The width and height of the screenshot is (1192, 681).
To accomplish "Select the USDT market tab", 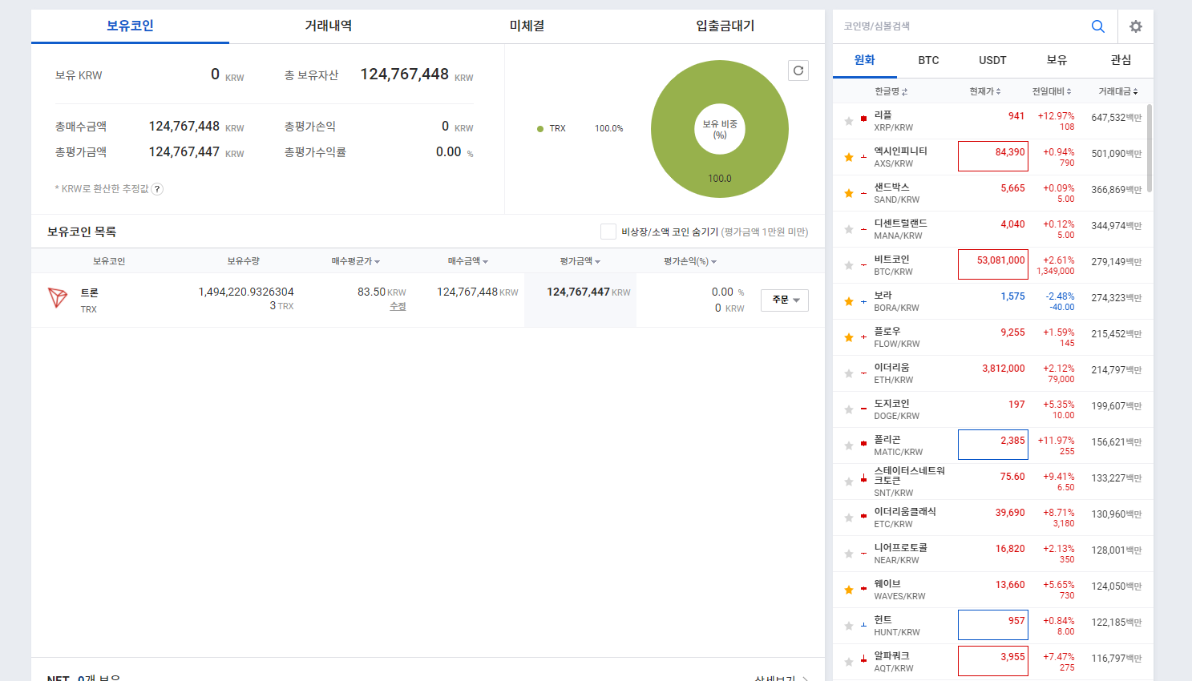I will point(993,60).
